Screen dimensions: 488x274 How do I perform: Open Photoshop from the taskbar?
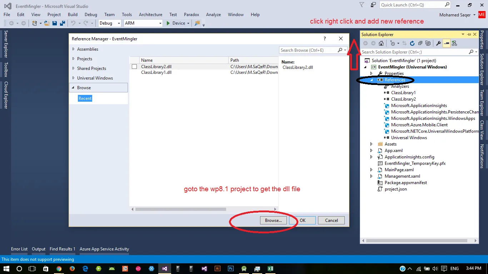231,269
